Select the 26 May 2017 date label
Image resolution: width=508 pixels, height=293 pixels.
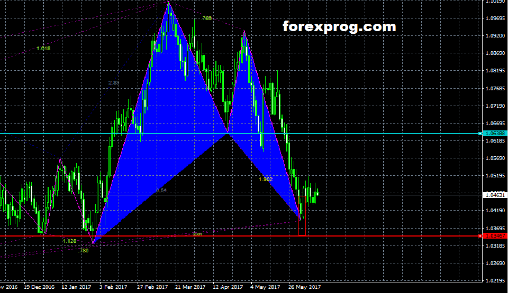pos(304,287)
